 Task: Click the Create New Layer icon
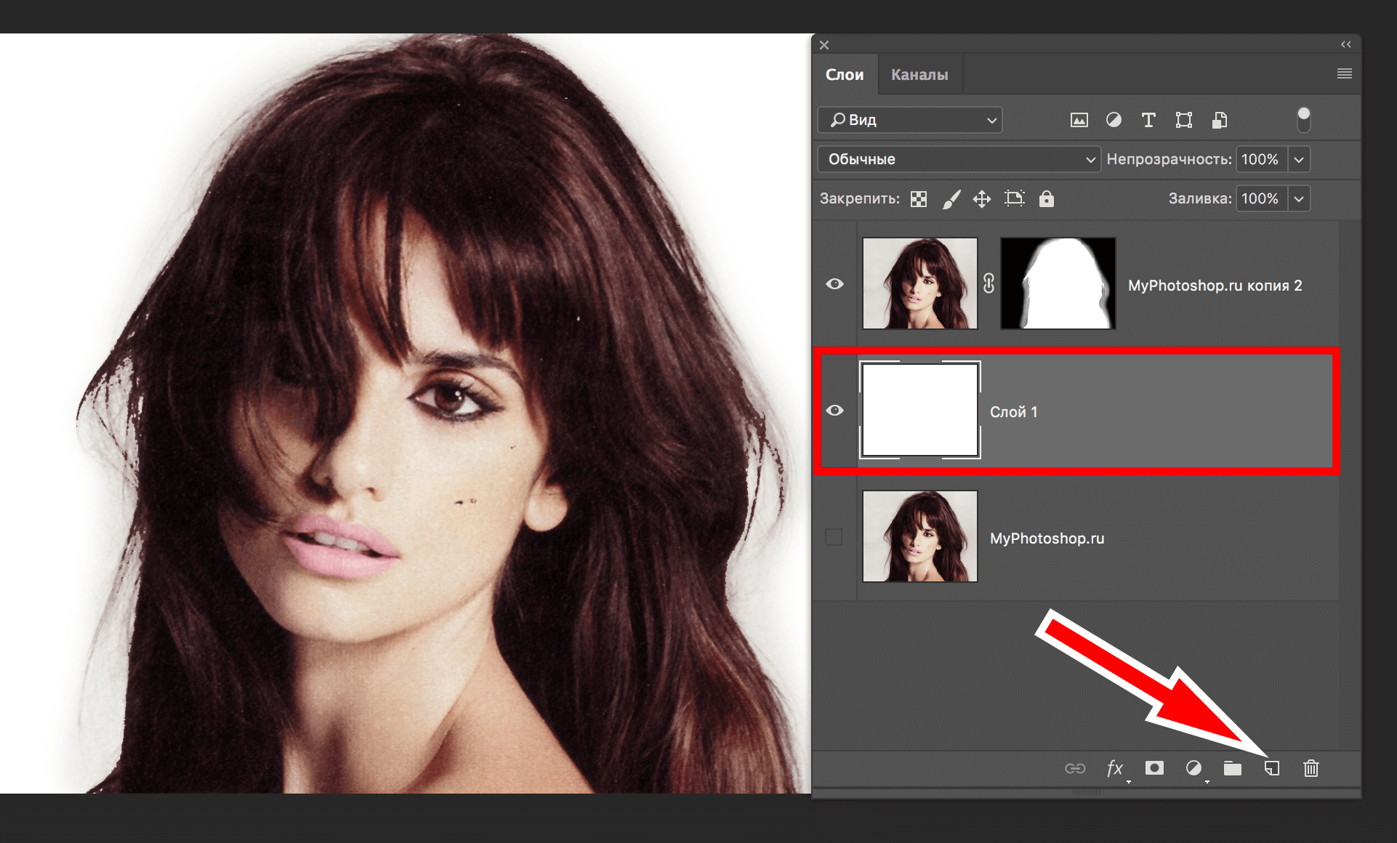(1272, 768)
